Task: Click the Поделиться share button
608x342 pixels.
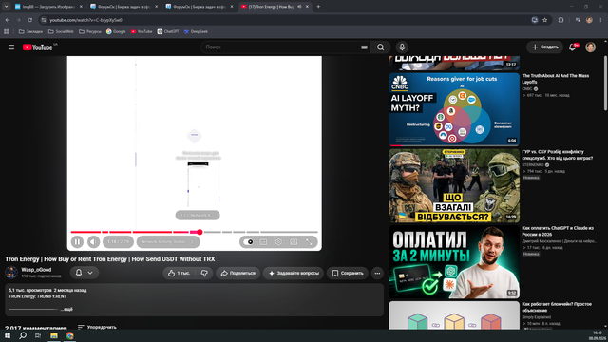Action: (237, 273)
